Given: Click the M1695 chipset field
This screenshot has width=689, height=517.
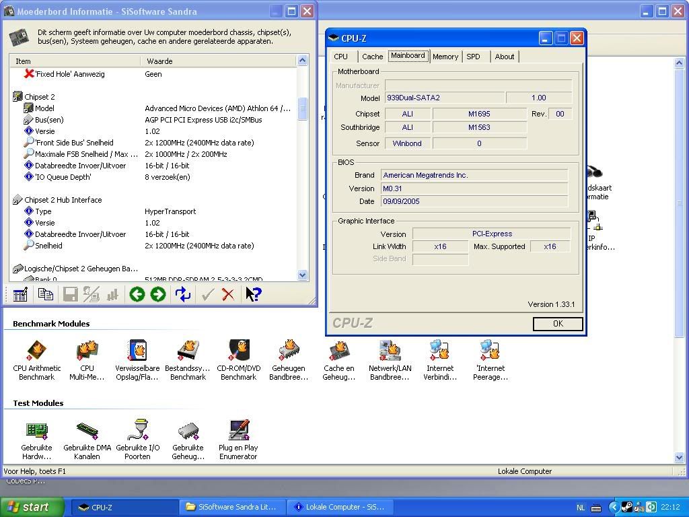Looking at the screenshot, I should click(x=479, y=114).
